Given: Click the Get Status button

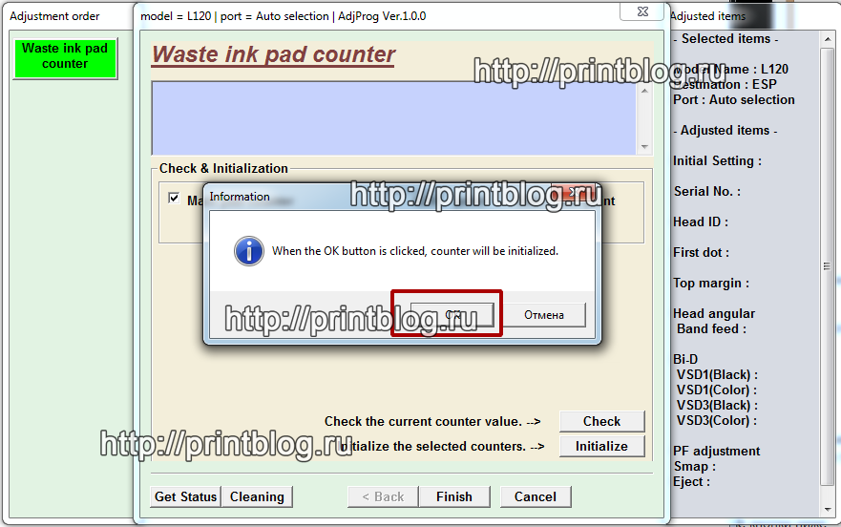Looking at the screenshot, I should coord(186,496).
